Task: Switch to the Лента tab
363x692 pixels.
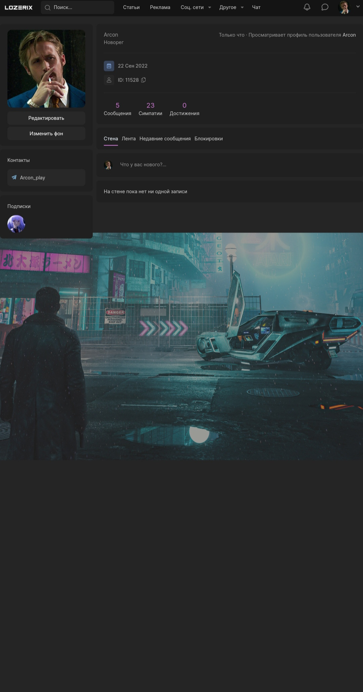Action: (129, 139)
